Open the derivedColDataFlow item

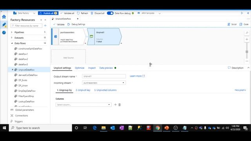[x=28, y=75]
